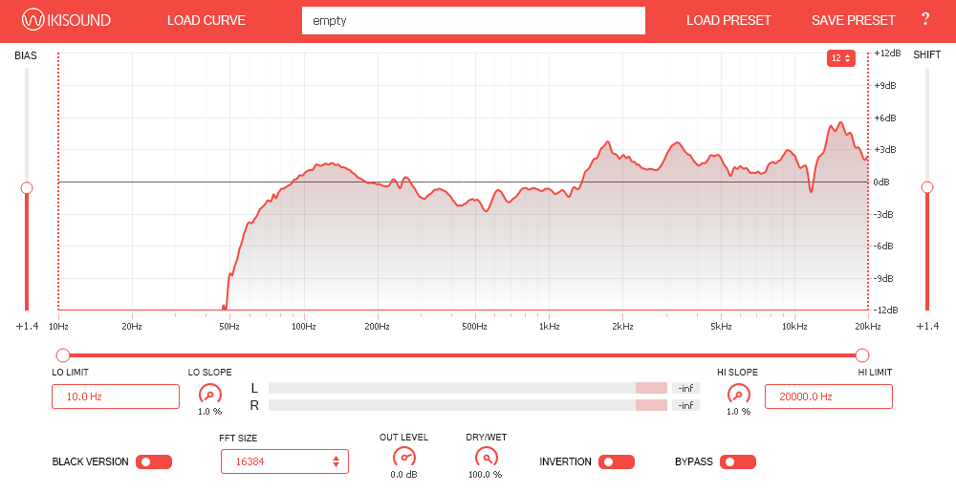Open help via question mark icon

pos(924,20)
